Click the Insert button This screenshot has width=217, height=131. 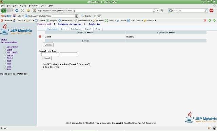[x=47, y=58]
